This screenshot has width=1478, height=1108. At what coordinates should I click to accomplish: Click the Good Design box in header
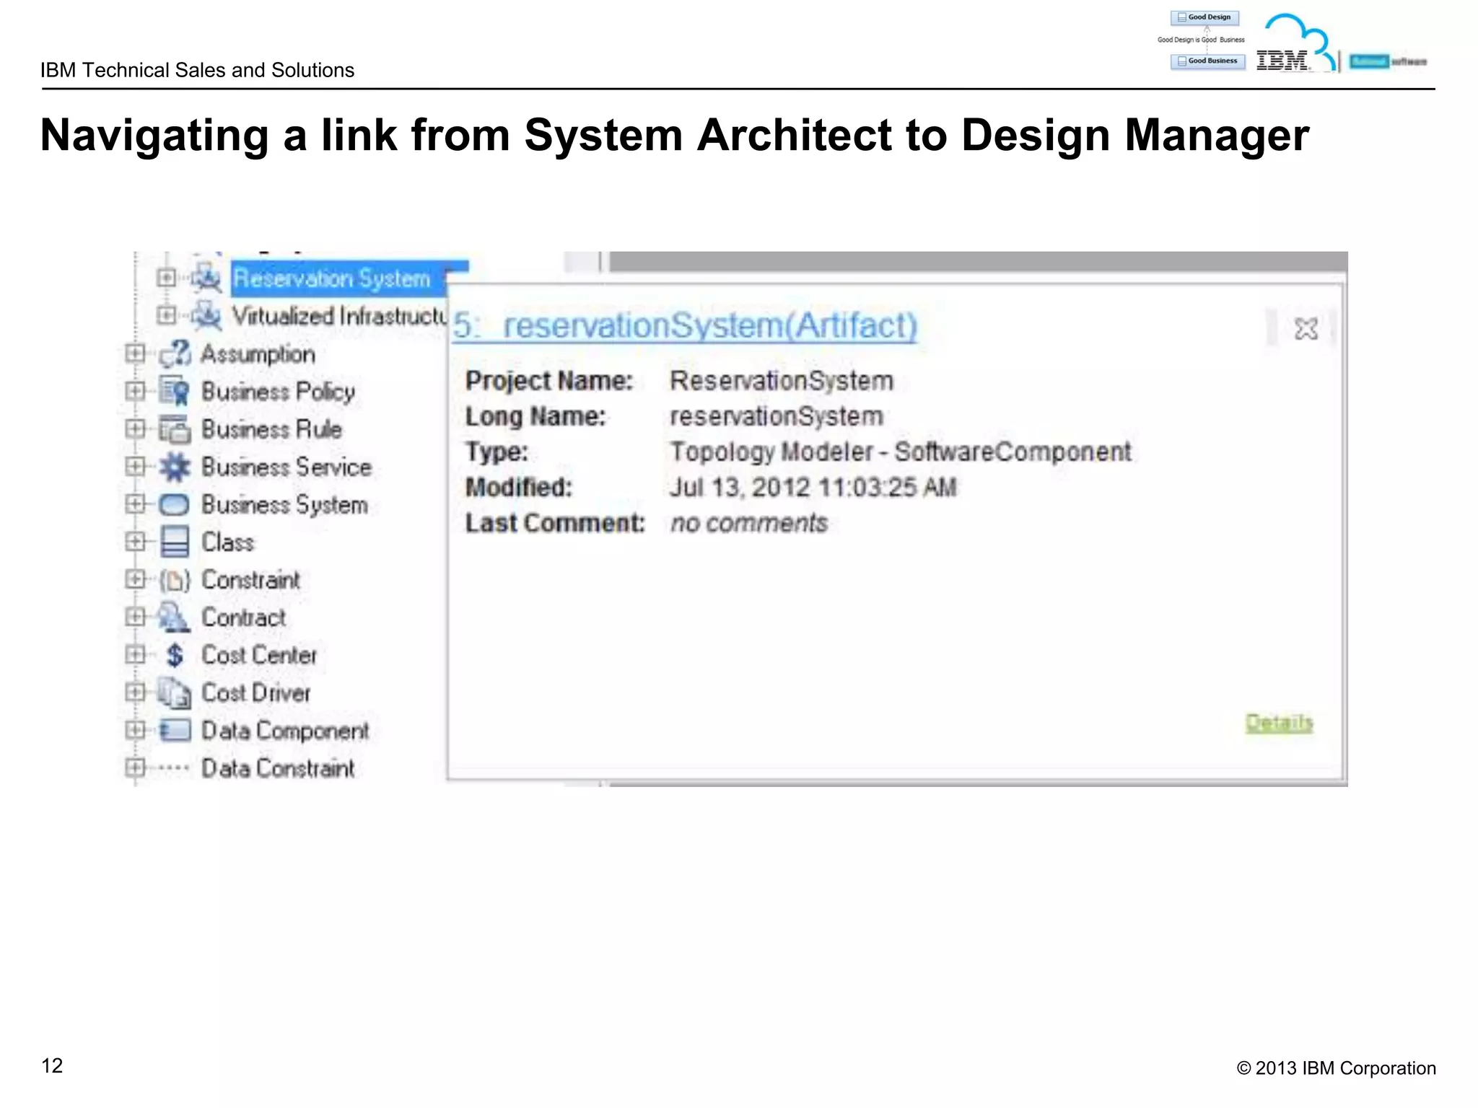(1204, 17)
